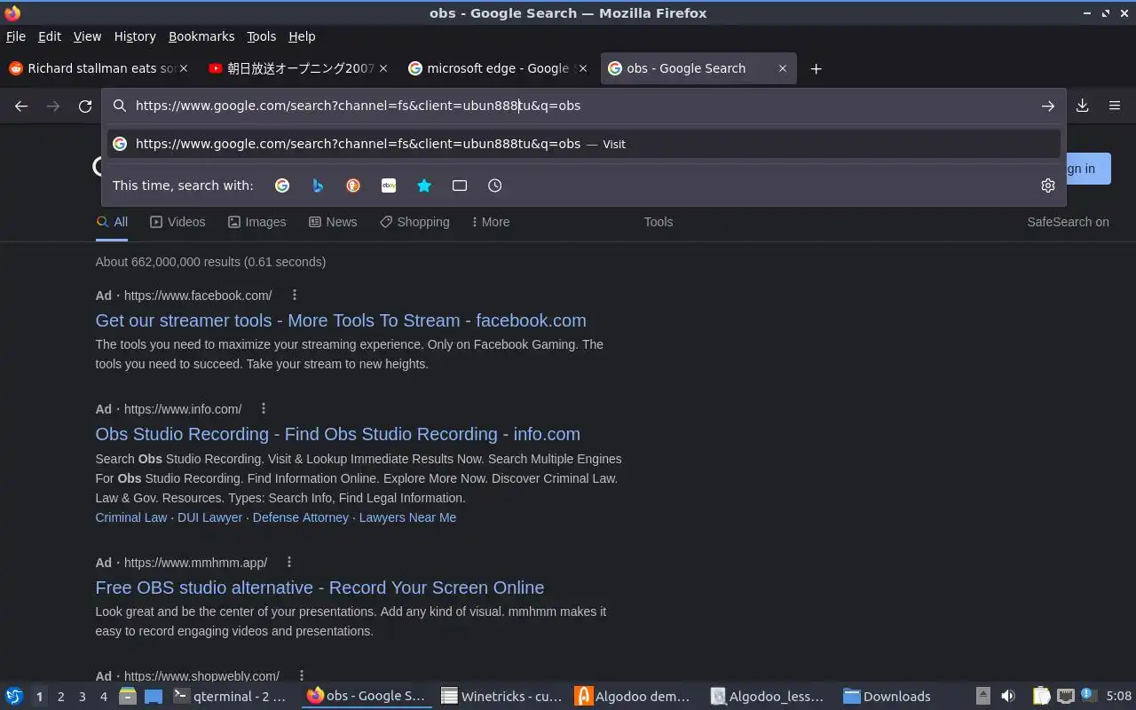Open options for Facebook ad result

(295, 296)
